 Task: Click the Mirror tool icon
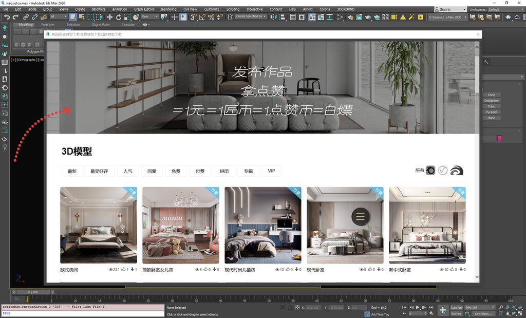tap(273, 17)
